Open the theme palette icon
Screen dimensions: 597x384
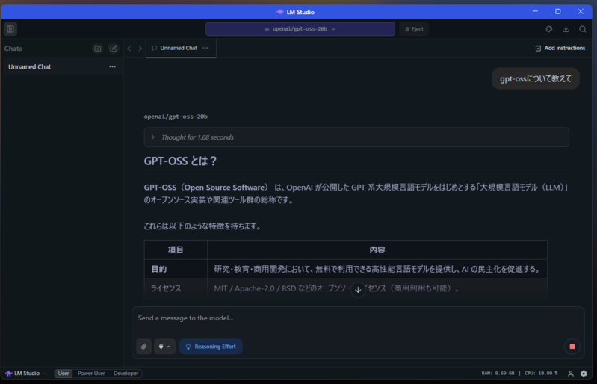pos(549,29)
